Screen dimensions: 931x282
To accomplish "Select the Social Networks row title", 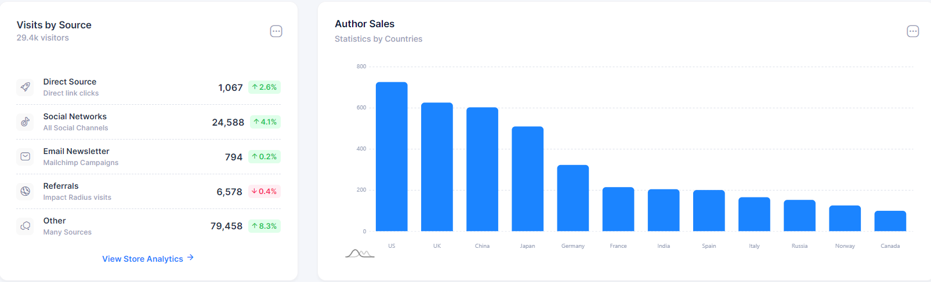I will click(75, 116).
